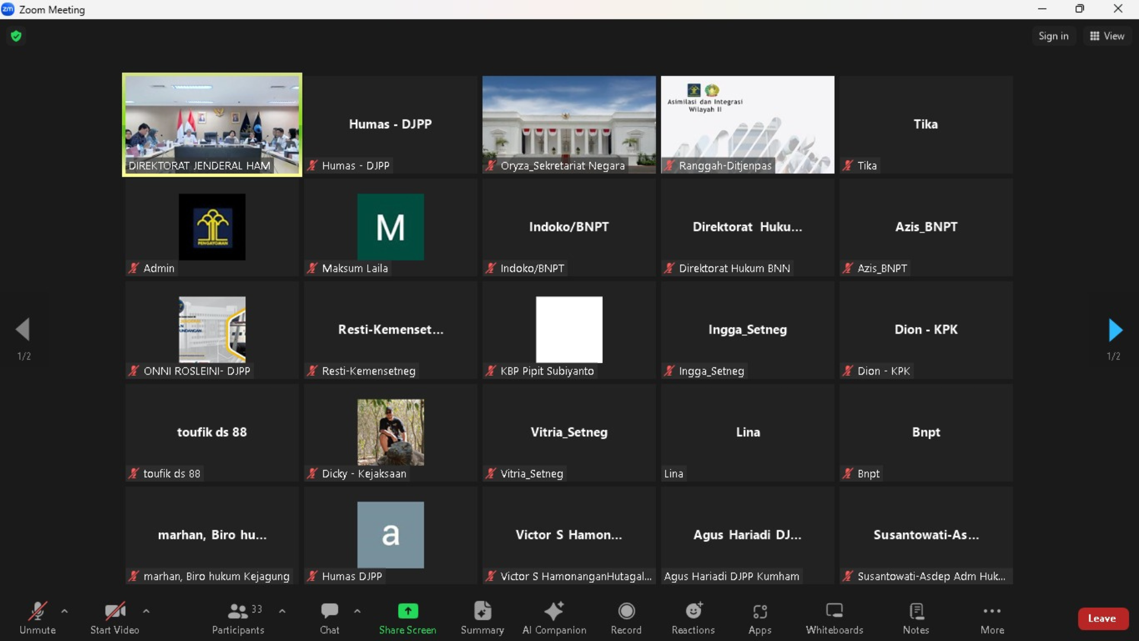Open the meeting Summary
The width and height of the screenshot is (1139, 641).
[x=482, y=618]
